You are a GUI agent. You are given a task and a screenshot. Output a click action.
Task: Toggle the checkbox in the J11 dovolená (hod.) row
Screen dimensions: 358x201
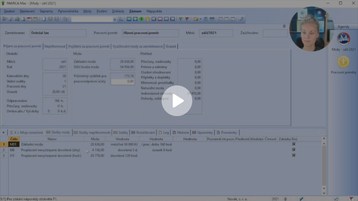tap(294, 155)
